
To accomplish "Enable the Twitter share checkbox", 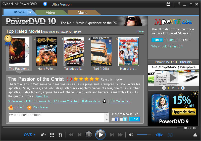I will point(121,119).
